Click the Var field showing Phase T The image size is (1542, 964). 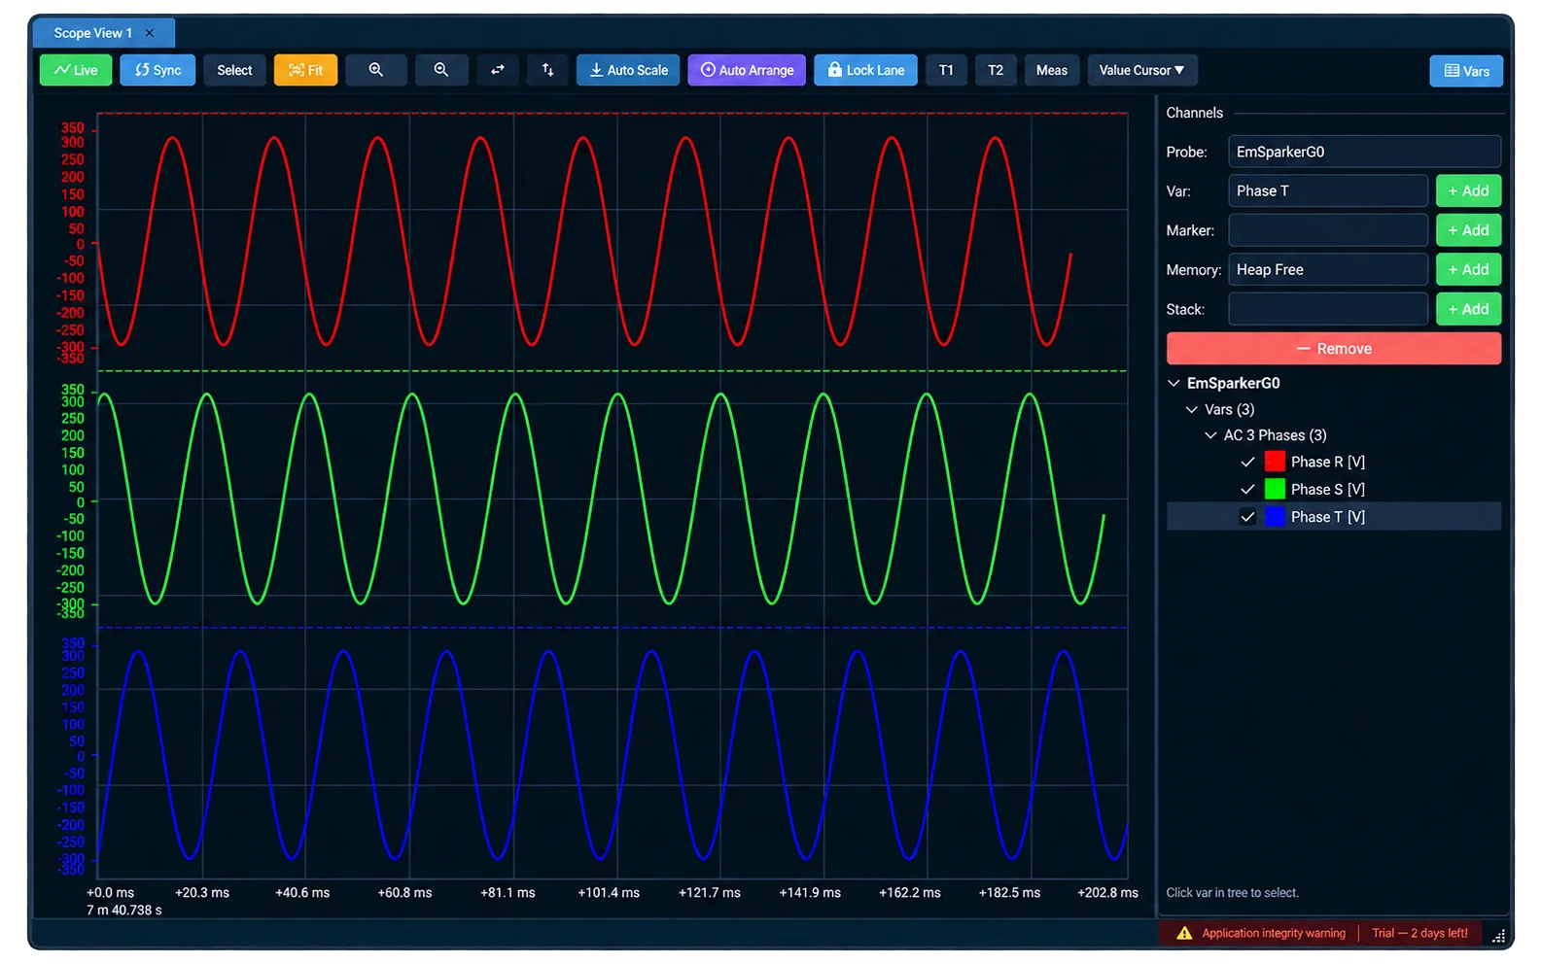point(1328,190)
